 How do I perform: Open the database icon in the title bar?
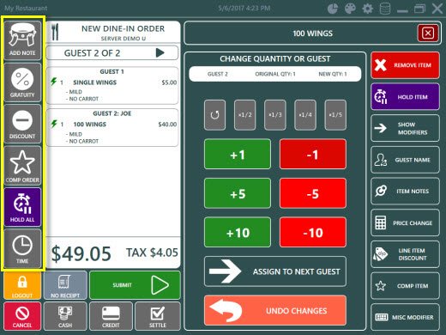pyautogui.click(x=385, y=9)
